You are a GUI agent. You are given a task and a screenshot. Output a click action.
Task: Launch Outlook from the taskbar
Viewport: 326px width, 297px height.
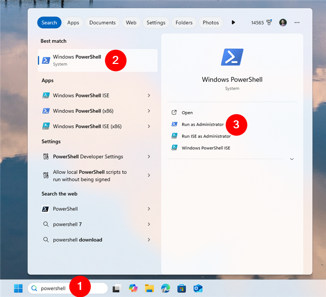(198, 288)
